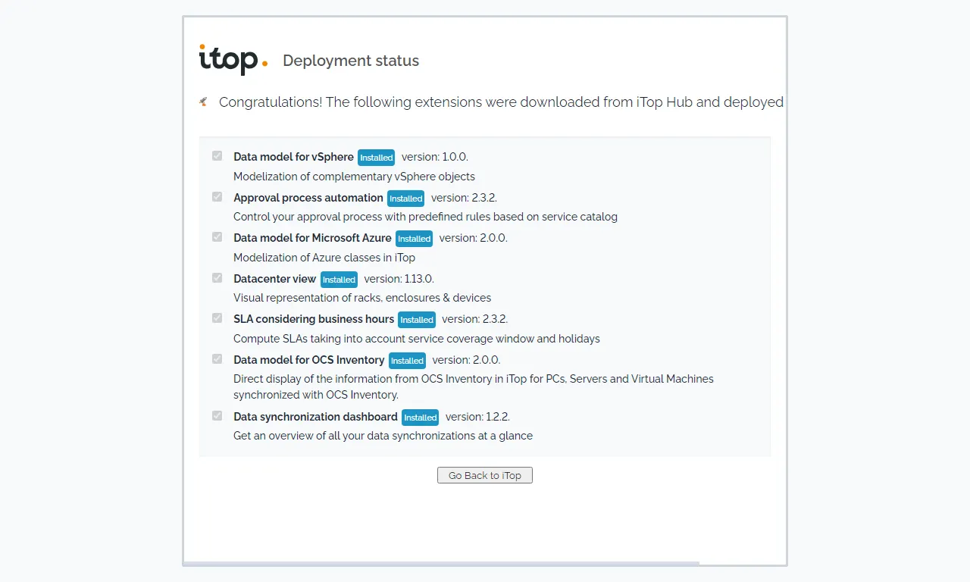Screen dimensions: 970x582
Task: Click the 'Data model for vSphere' title
Action: (x=293, y=157)
